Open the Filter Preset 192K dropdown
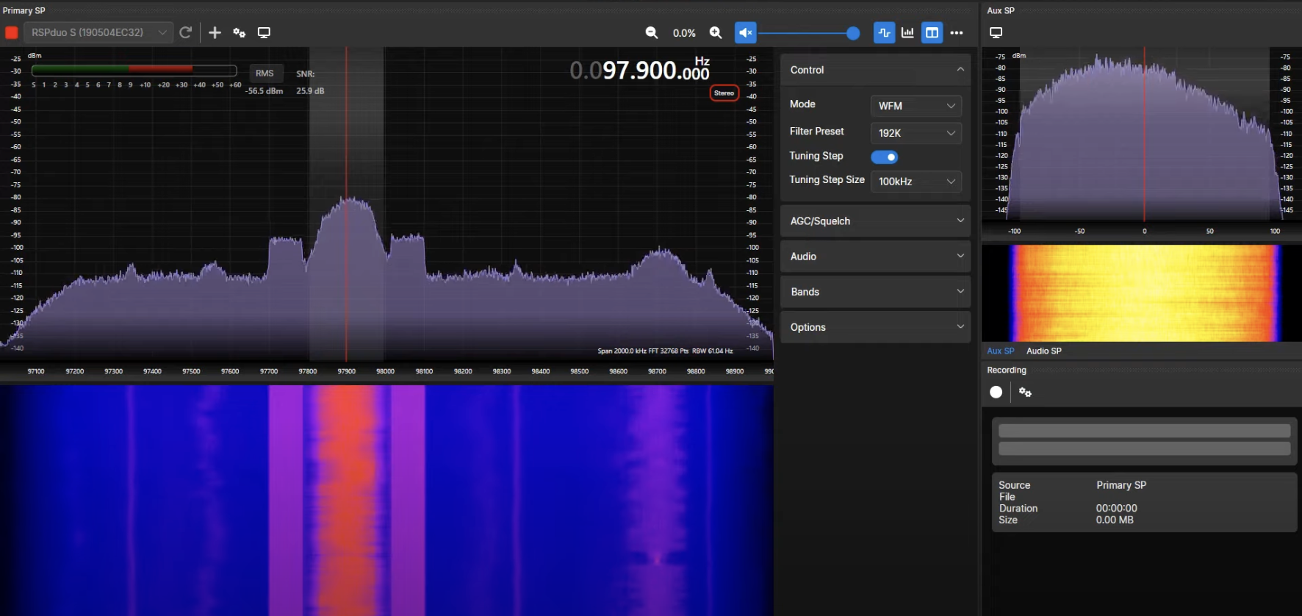 click(x=916, y=133)
